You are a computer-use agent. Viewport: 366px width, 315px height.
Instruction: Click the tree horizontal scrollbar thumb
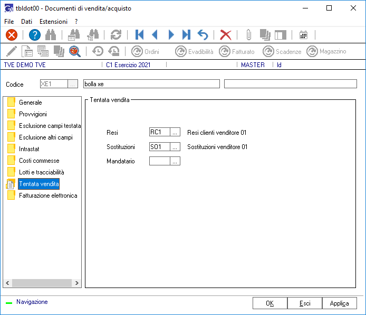42,283
